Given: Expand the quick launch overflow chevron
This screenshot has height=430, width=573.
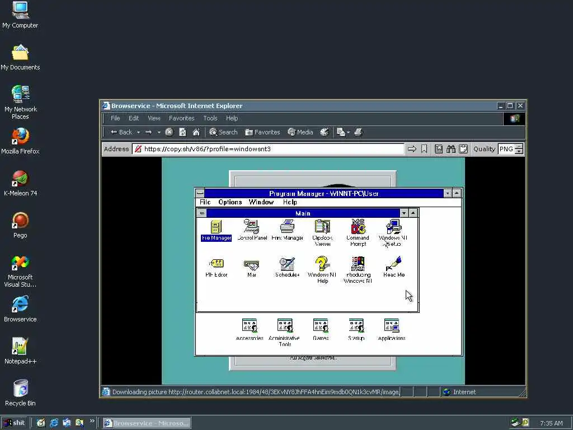Looking at the screenshot, I should [92, 421].
